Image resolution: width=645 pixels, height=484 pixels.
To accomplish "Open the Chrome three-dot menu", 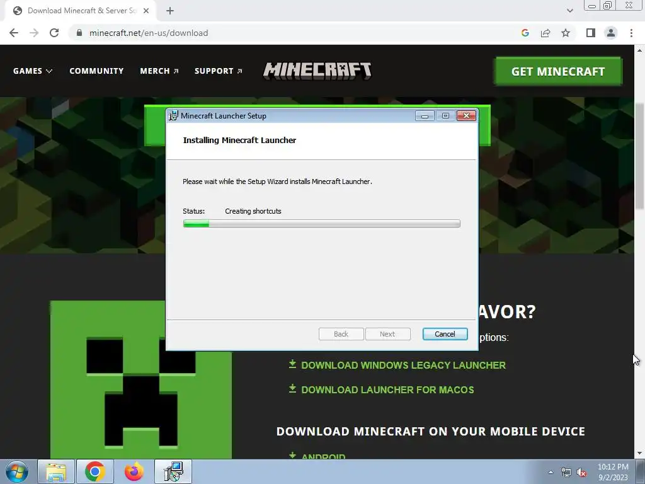I will pos(631,33).
